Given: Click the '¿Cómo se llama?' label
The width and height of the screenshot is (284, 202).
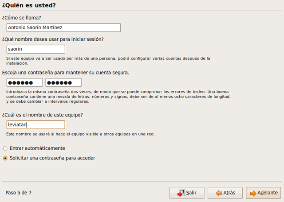Looking at the screenshot, I should pos(21,18).
